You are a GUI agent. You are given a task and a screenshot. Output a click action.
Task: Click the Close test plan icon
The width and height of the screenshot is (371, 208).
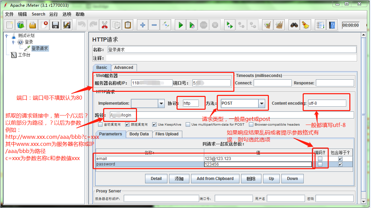pos(44,25)
